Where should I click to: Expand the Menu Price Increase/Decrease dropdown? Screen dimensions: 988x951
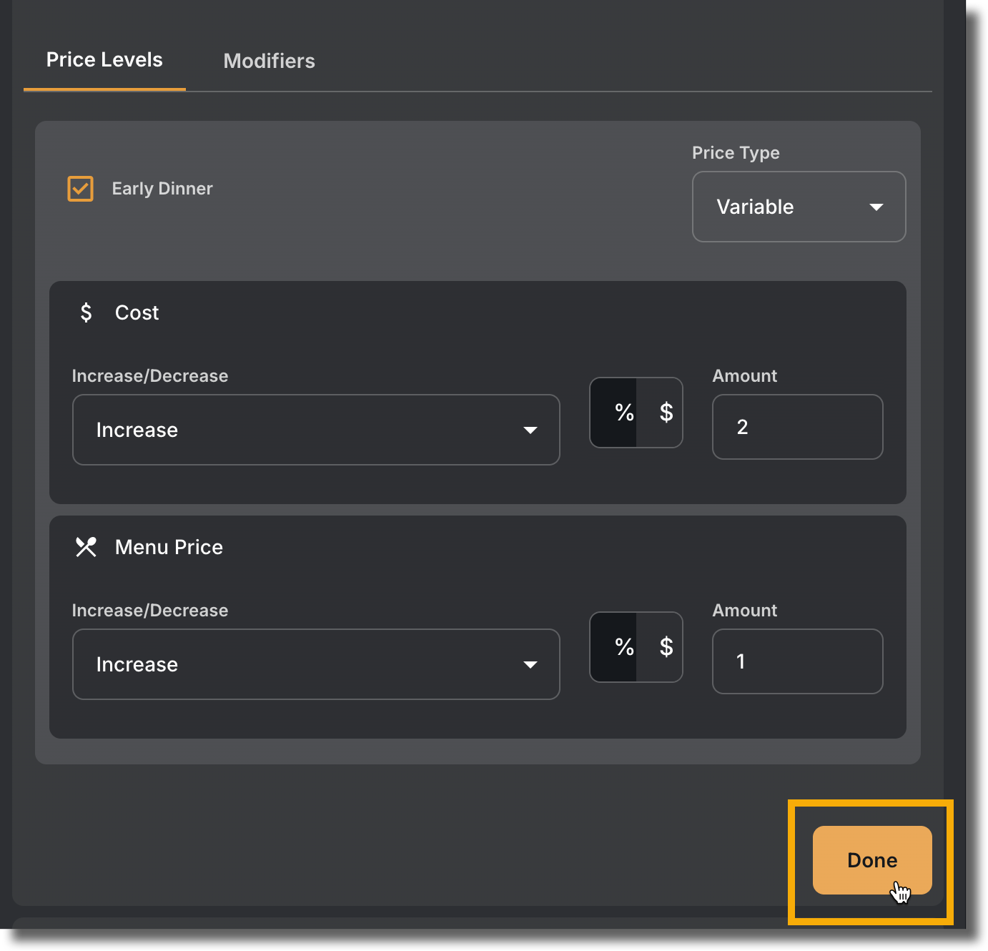316,664
